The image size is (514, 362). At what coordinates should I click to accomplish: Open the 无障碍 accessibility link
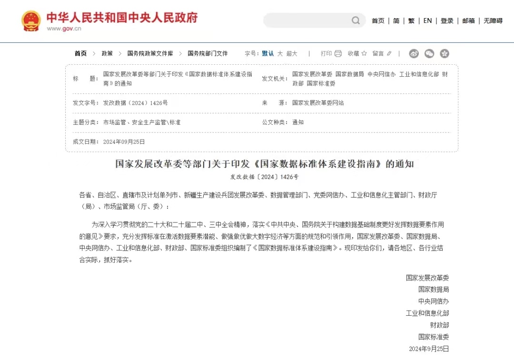pyautogui.click(x=493, y=20)
